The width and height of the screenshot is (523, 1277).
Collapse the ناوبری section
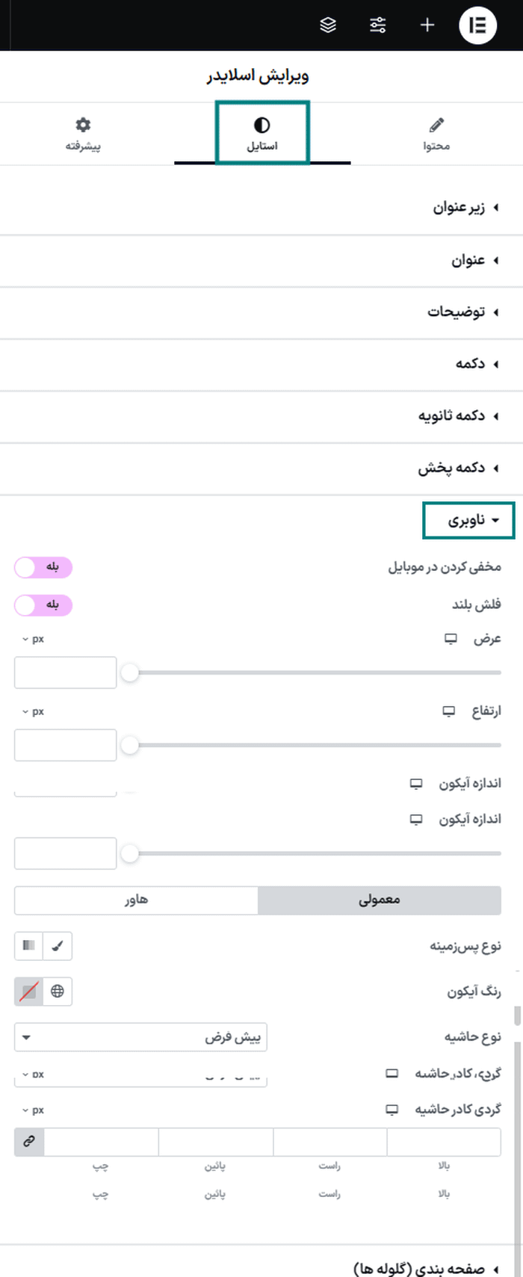[x=468, y=521]
